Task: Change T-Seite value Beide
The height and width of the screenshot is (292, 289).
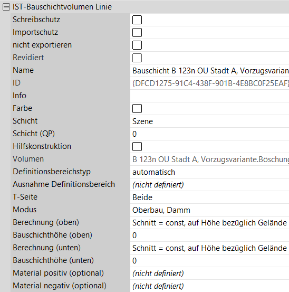Action: pos(210,197)
